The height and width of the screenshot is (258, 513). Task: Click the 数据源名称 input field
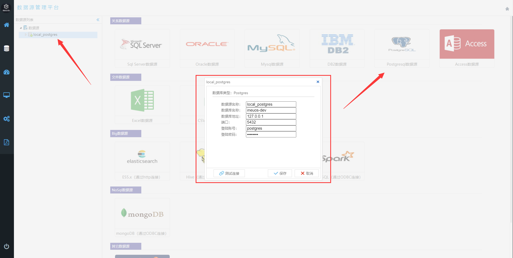tap(271, 104)
